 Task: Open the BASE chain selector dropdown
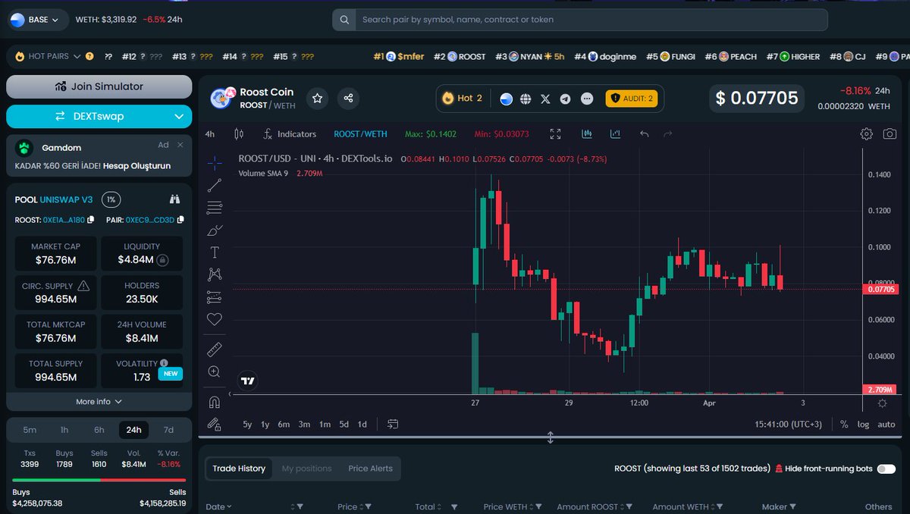38,20
